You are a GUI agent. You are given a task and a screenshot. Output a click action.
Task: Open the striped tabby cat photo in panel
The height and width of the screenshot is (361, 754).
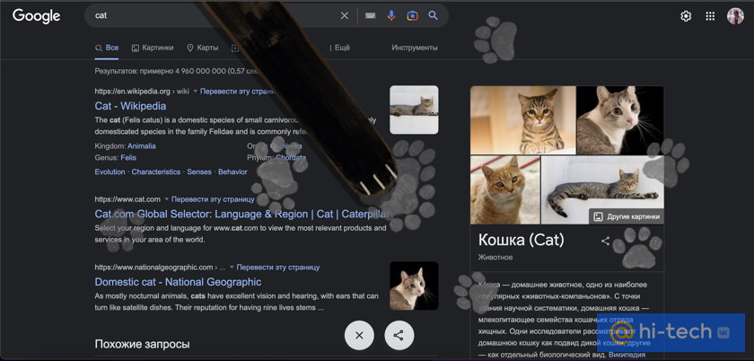(x=522, y=120)
